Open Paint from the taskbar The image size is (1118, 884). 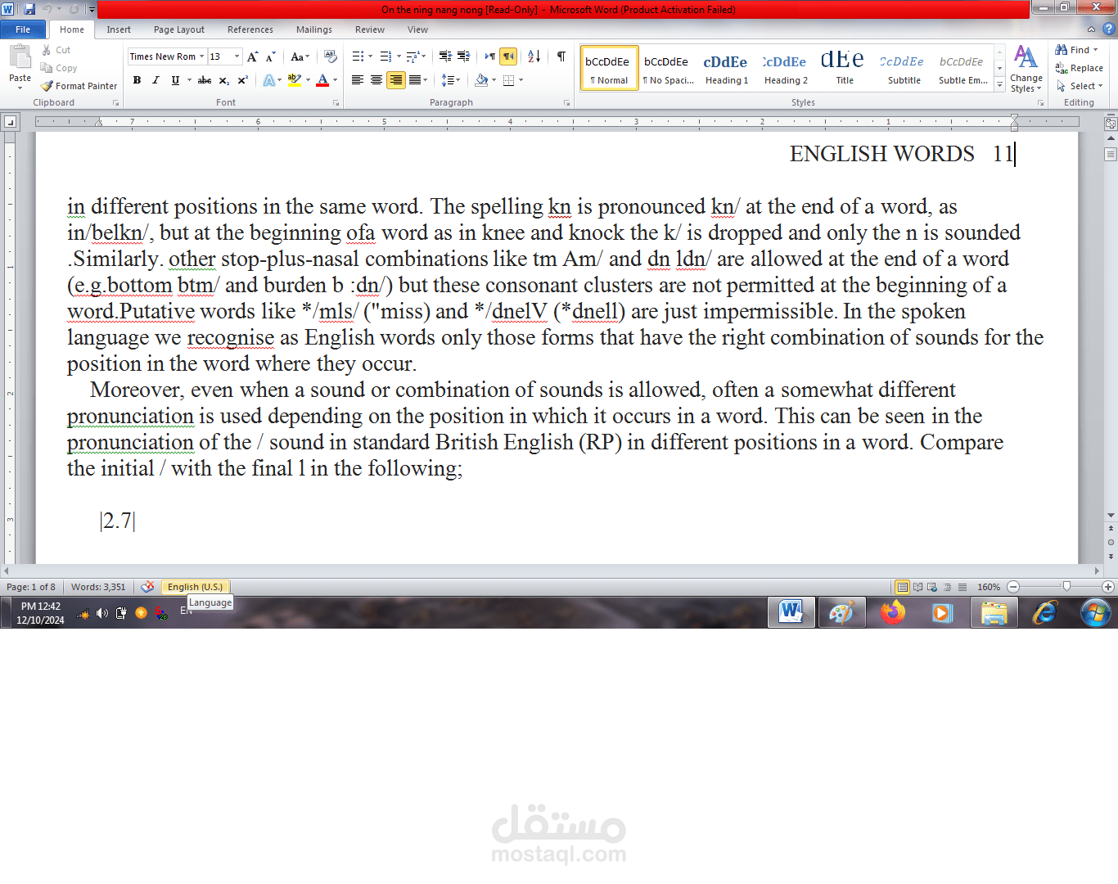tap(841, 612)
